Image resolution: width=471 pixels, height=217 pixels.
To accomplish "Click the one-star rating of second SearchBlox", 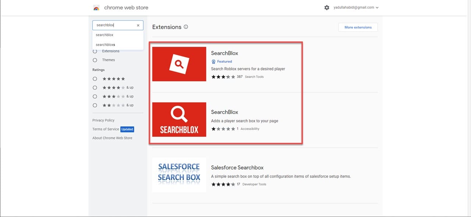I will 223,129.
